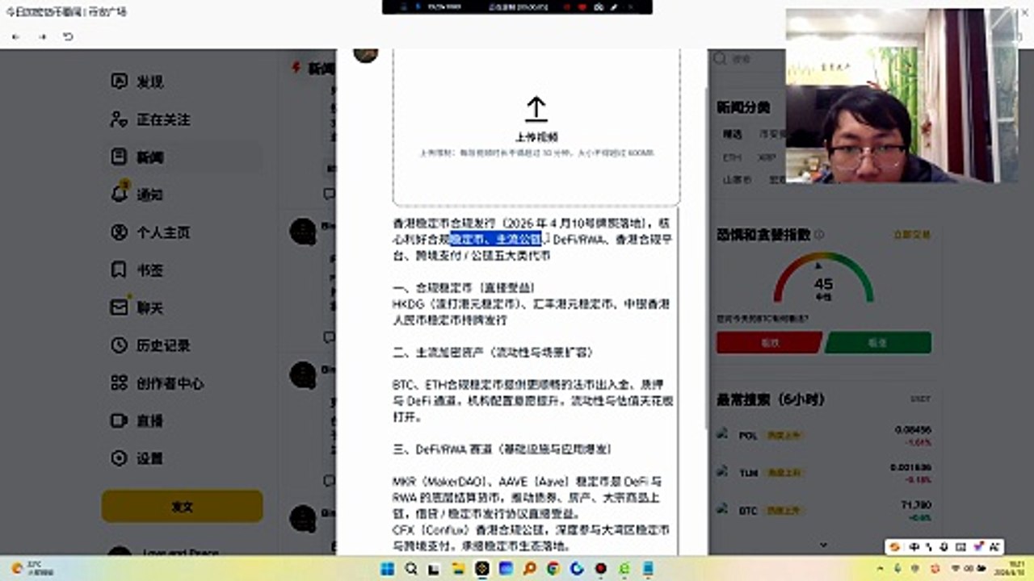Open the BTC row in most searched
Viewport: 1034px width, 581px height.
tap(824, 511)
